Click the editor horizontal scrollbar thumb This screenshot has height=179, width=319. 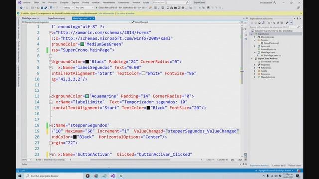130,160
